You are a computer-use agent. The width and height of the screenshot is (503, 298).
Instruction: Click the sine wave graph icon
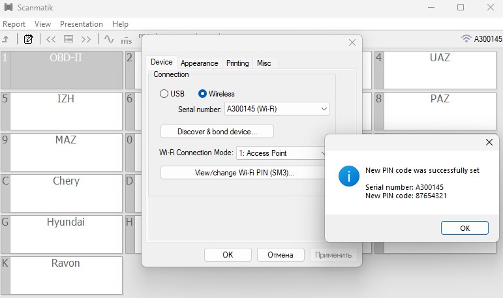(x=109, y=39)
